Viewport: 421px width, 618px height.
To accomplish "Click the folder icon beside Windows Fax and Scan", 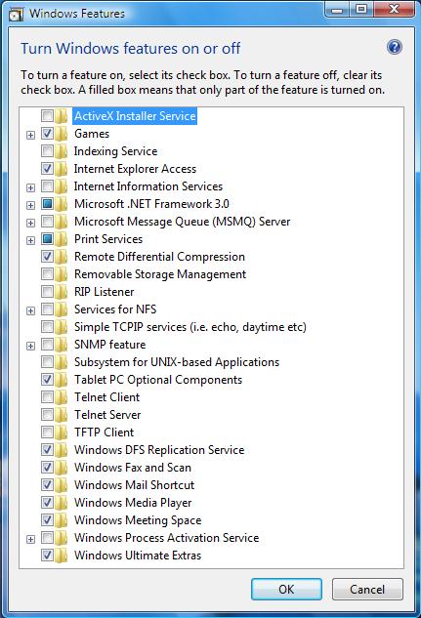I will [x=62, y=468].
